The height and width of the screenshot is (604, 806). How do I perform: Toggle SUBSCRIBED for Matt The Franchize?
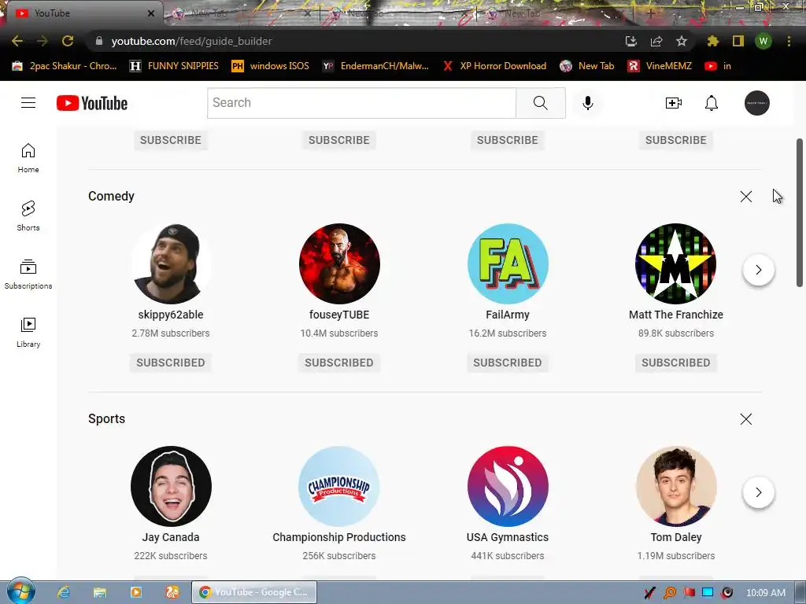click(676, 363)
